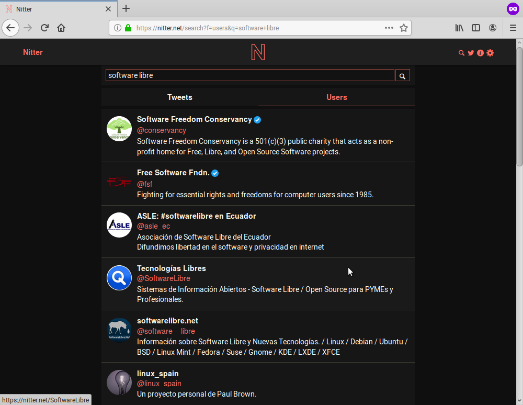Image resolution: width=523 pixels, height=405 pixels.
Task: Open Firefox library icon
Action: (459, 28)
